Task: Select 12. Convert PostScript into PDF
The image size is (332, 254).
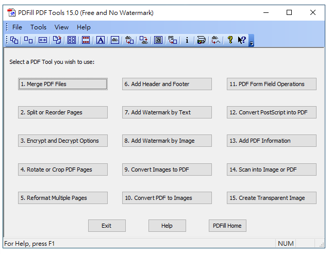Action: coord(272,112)
